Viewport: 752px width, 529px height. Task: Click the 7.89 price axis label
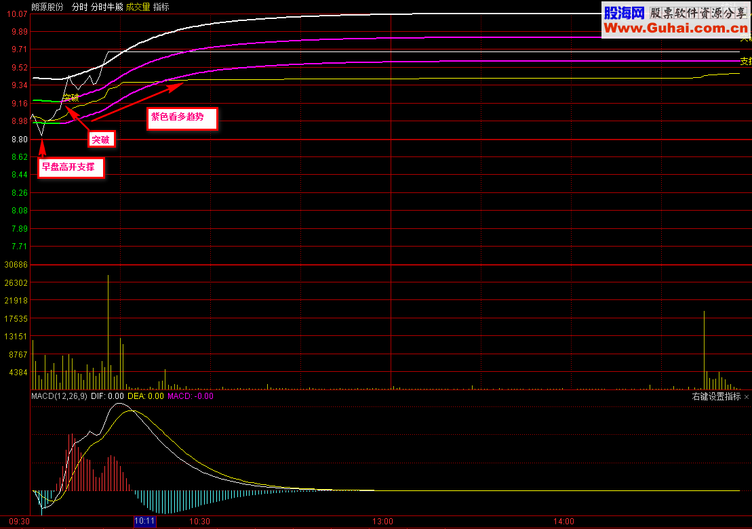pyautogui.click(x=20, y=230)
